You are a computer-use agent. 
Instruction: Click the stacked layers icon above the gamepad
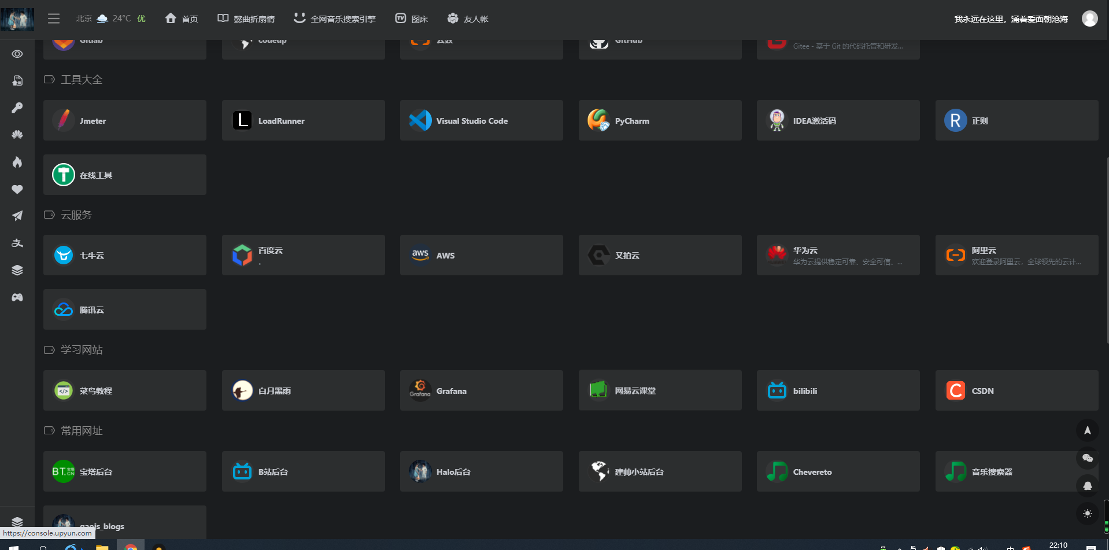17,270
